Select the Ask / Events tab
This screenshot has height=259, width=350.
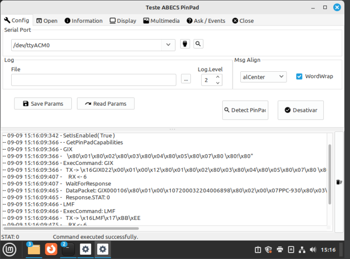pyautogui.click(x=206, y=20)
